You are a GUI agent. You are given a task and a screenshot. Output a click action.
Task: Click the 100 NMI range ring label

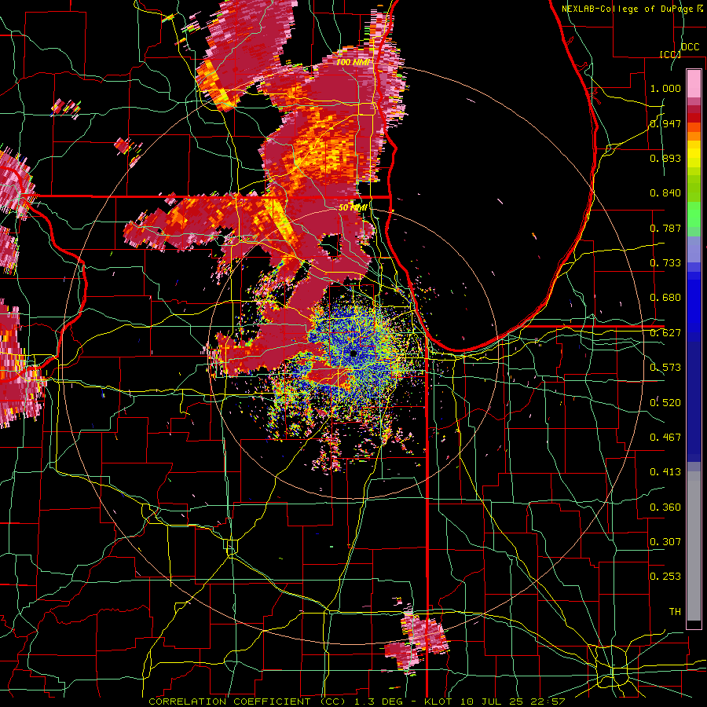coord(353,62)
